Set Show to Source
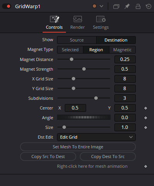154x186 pixels. (77, 40)
